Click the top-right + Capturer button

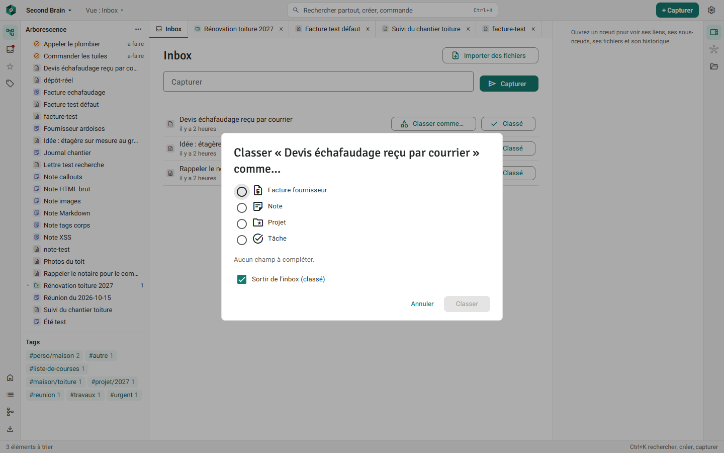pos(677,10)
